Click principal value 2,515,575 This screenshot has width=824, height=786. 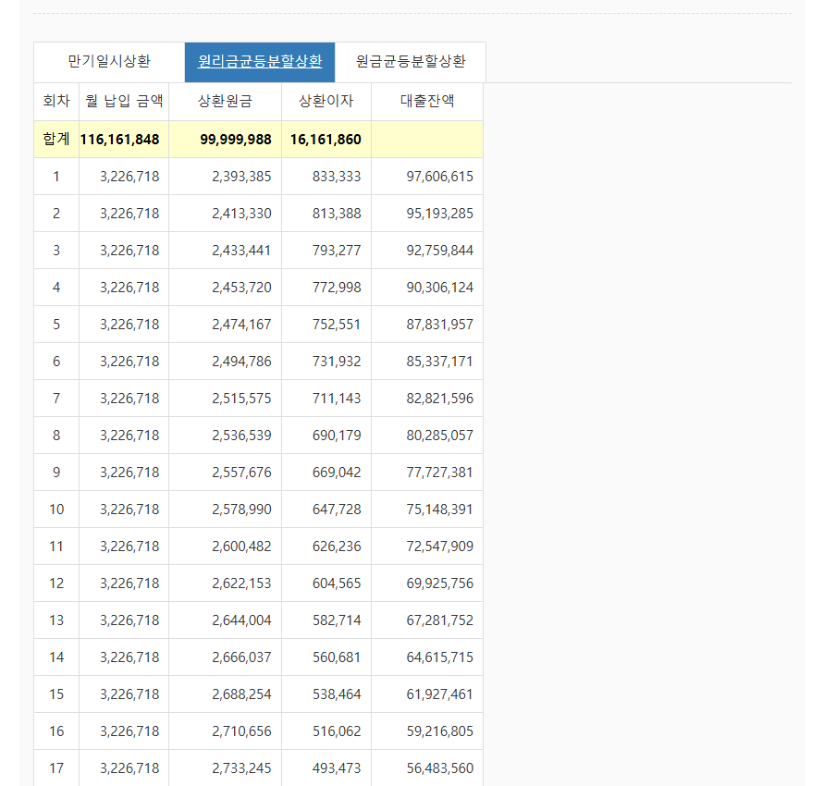coord(241,399)
